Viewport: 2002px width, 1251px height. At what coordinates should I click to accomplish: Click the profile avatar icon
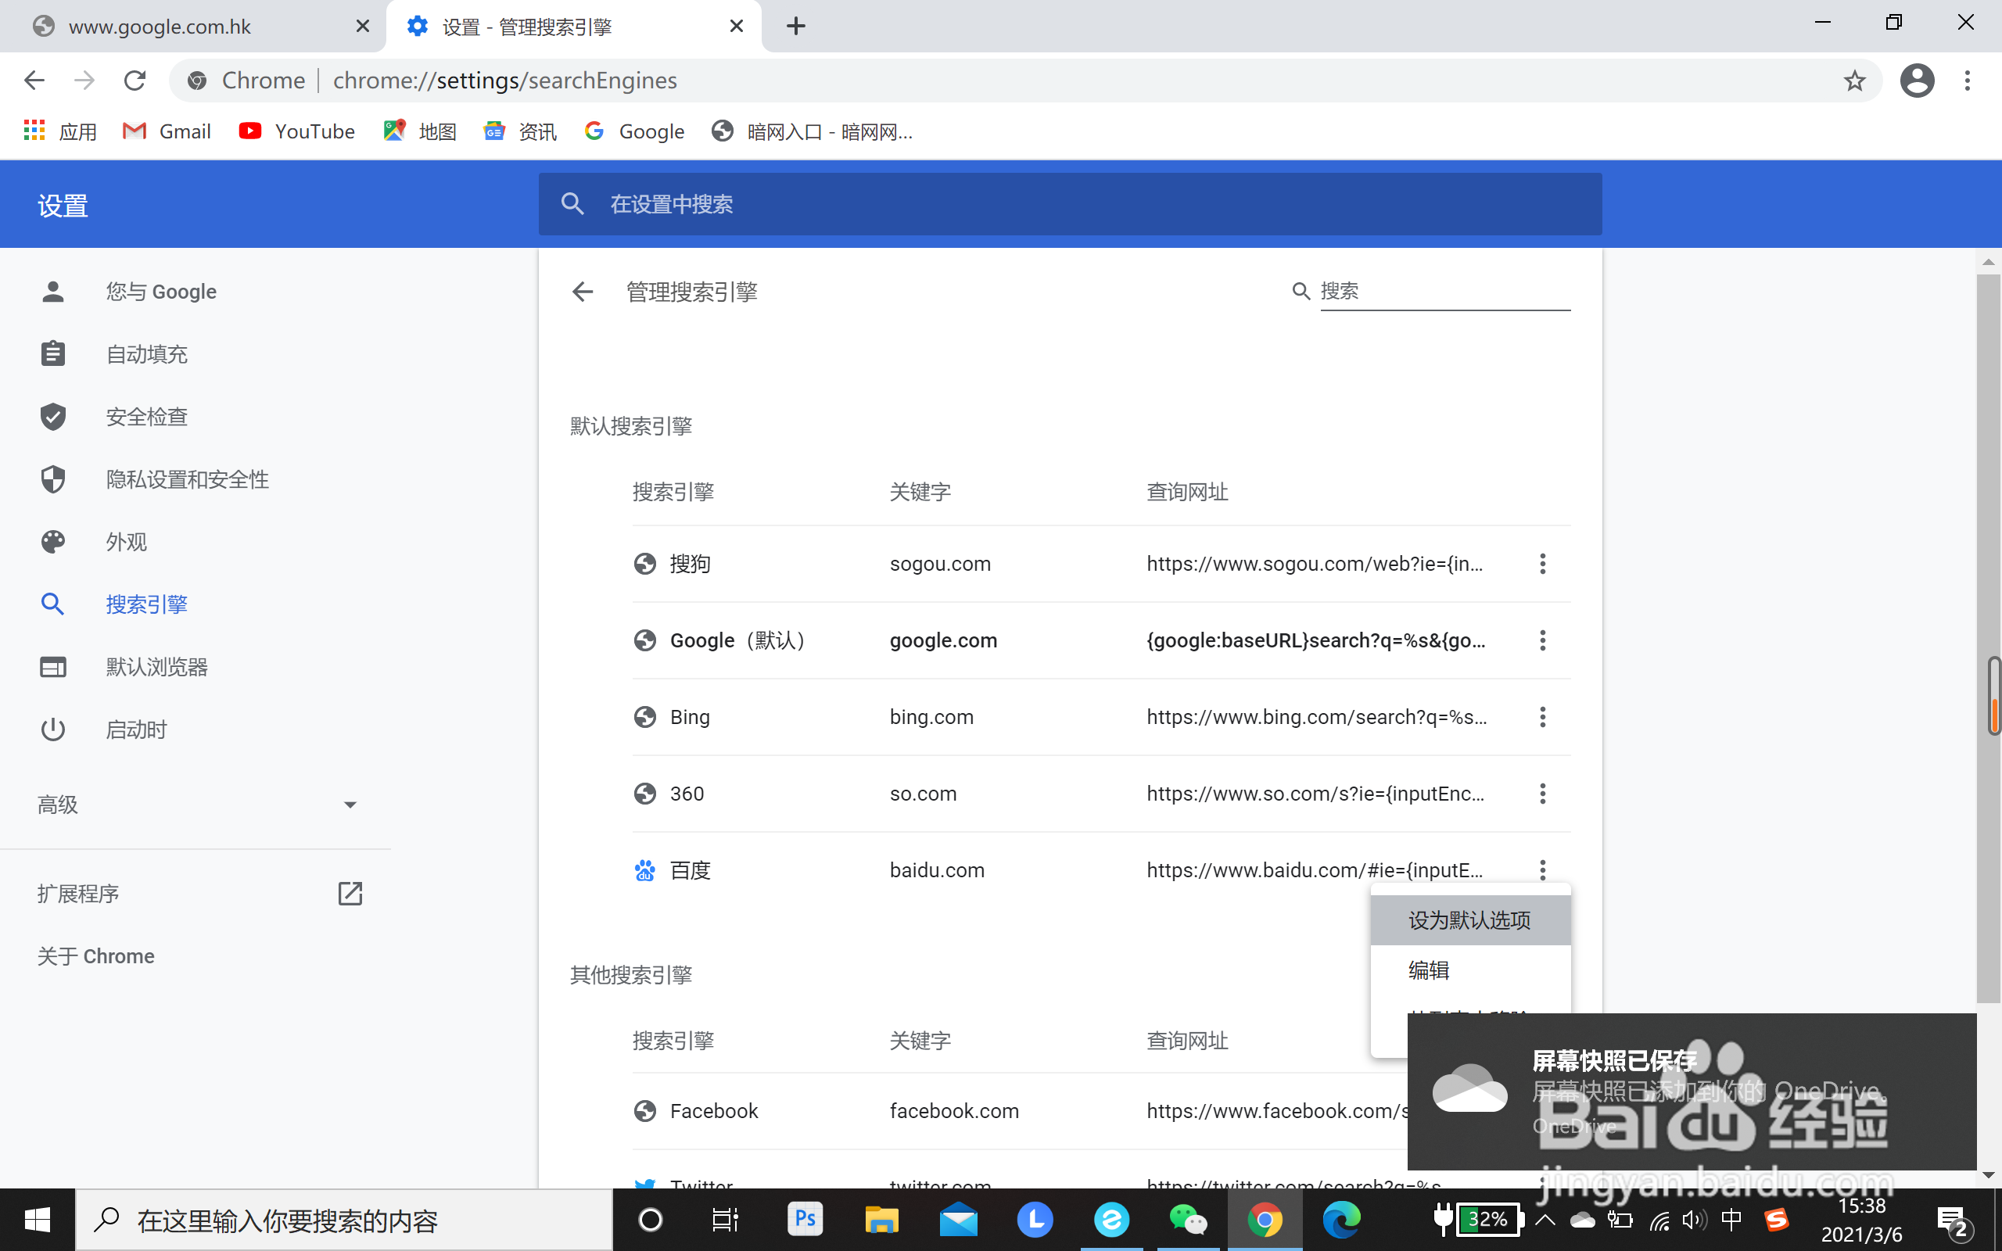coord(1916,81)
